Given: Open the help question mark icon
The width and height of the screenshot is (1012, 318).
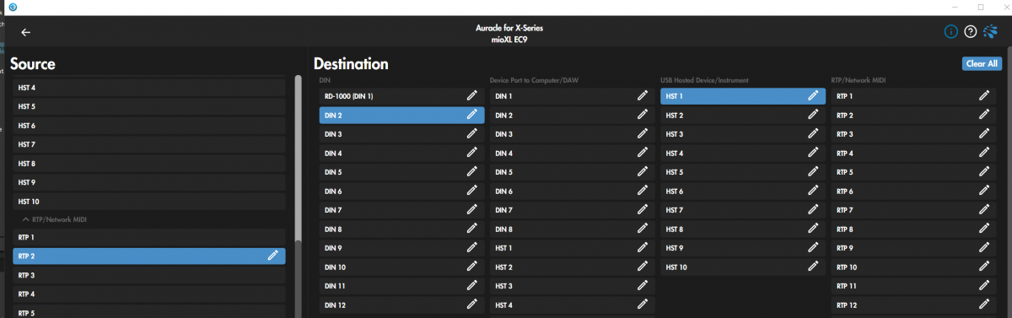Looking at the screenshot, I should tap(971, 32).
